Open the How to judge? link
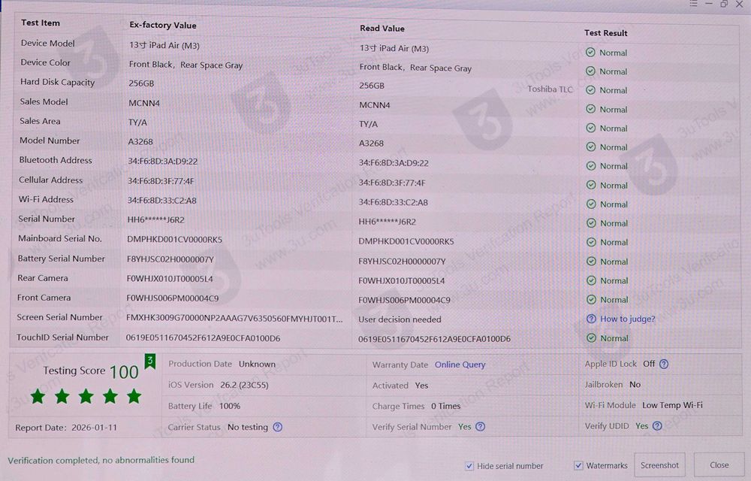Screen dimensions: 751x481 [627, 319]
